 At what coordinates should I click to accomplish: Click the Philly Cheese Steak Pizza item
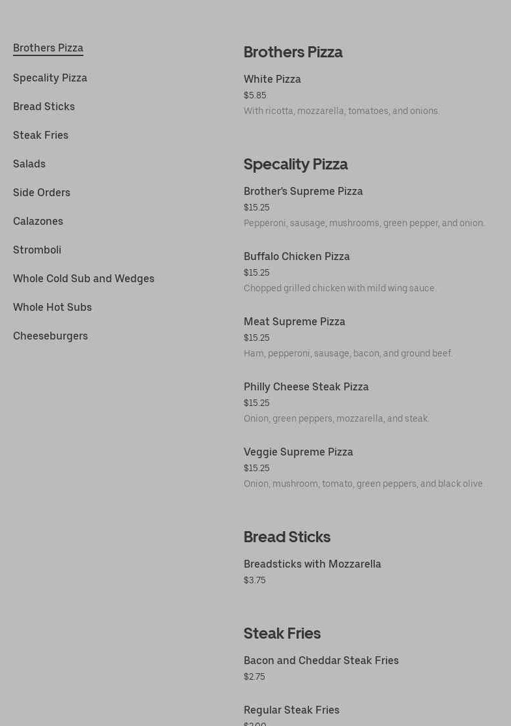(x=306, y=387)
